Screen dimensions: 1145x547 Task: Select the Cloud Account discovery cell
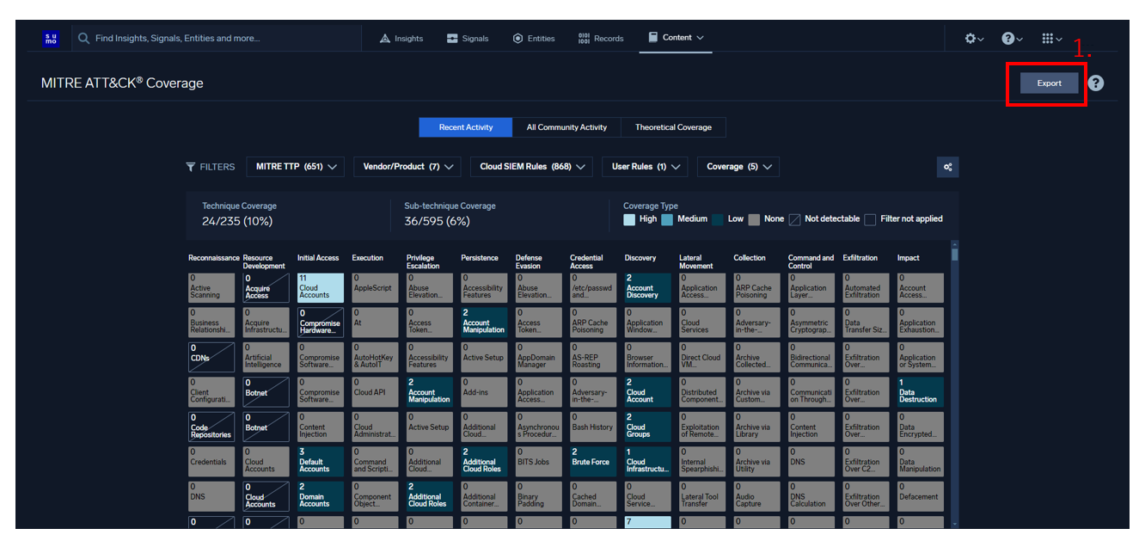coord(648,392)
